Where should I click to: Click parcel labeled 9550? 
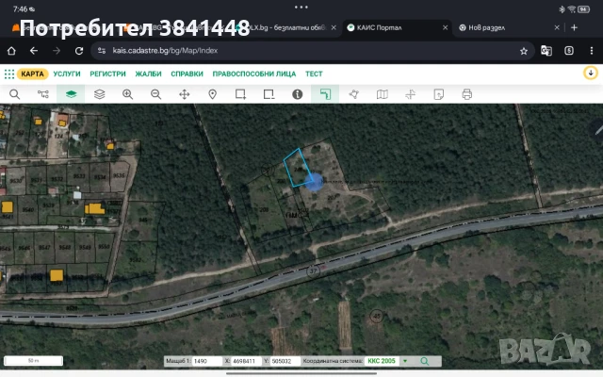(104, 247)
